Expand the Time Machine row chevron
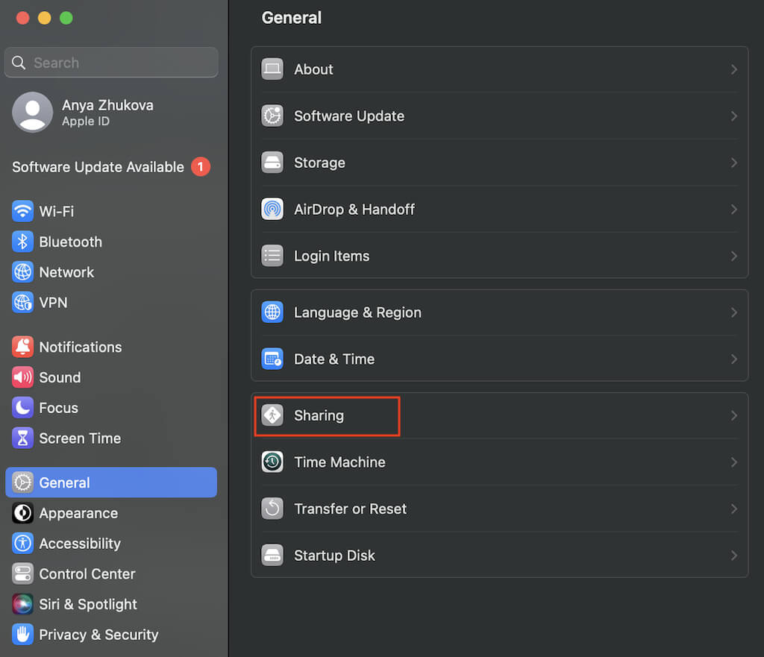Screen dimensions: 764x657 tap(734, 462)
